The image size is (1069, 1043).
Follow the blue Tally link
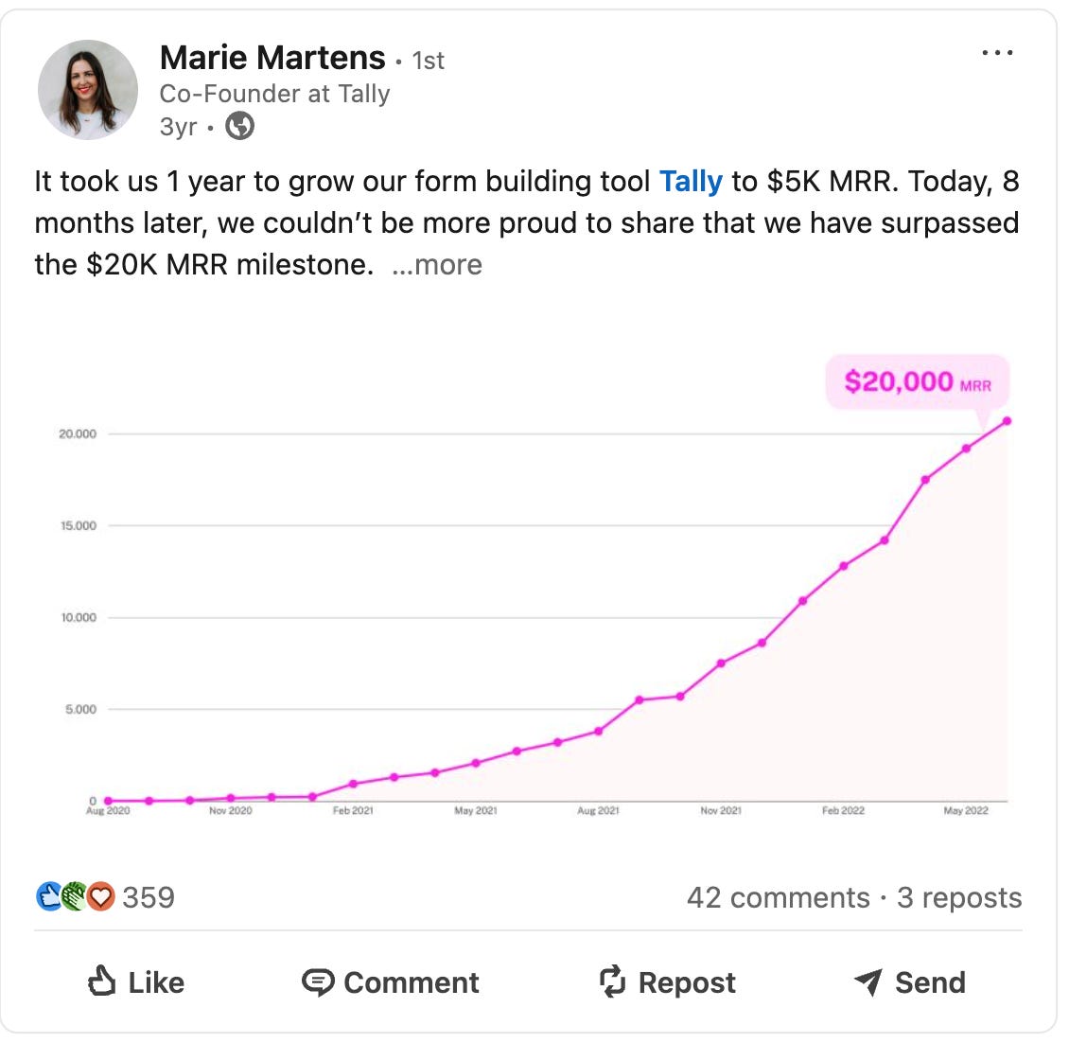coord(691,182)
